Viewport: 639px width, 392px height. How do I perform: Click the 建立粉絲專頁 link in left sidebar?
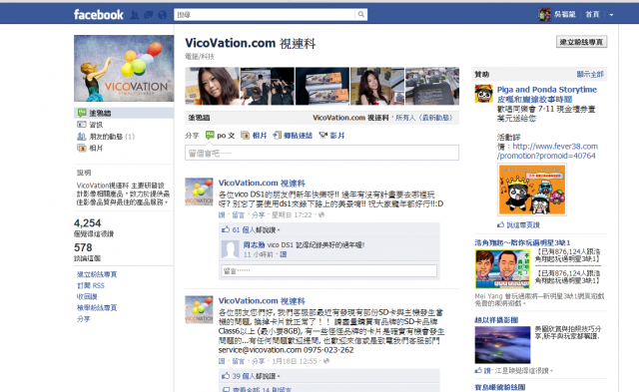(x=97, y=274)
